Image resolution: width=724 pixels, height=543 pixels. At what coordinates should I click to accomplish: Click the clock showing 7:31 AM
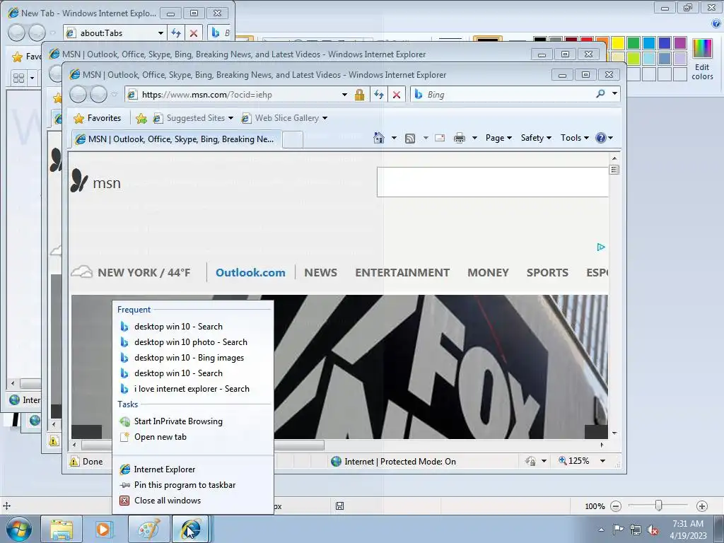point(688,524)
